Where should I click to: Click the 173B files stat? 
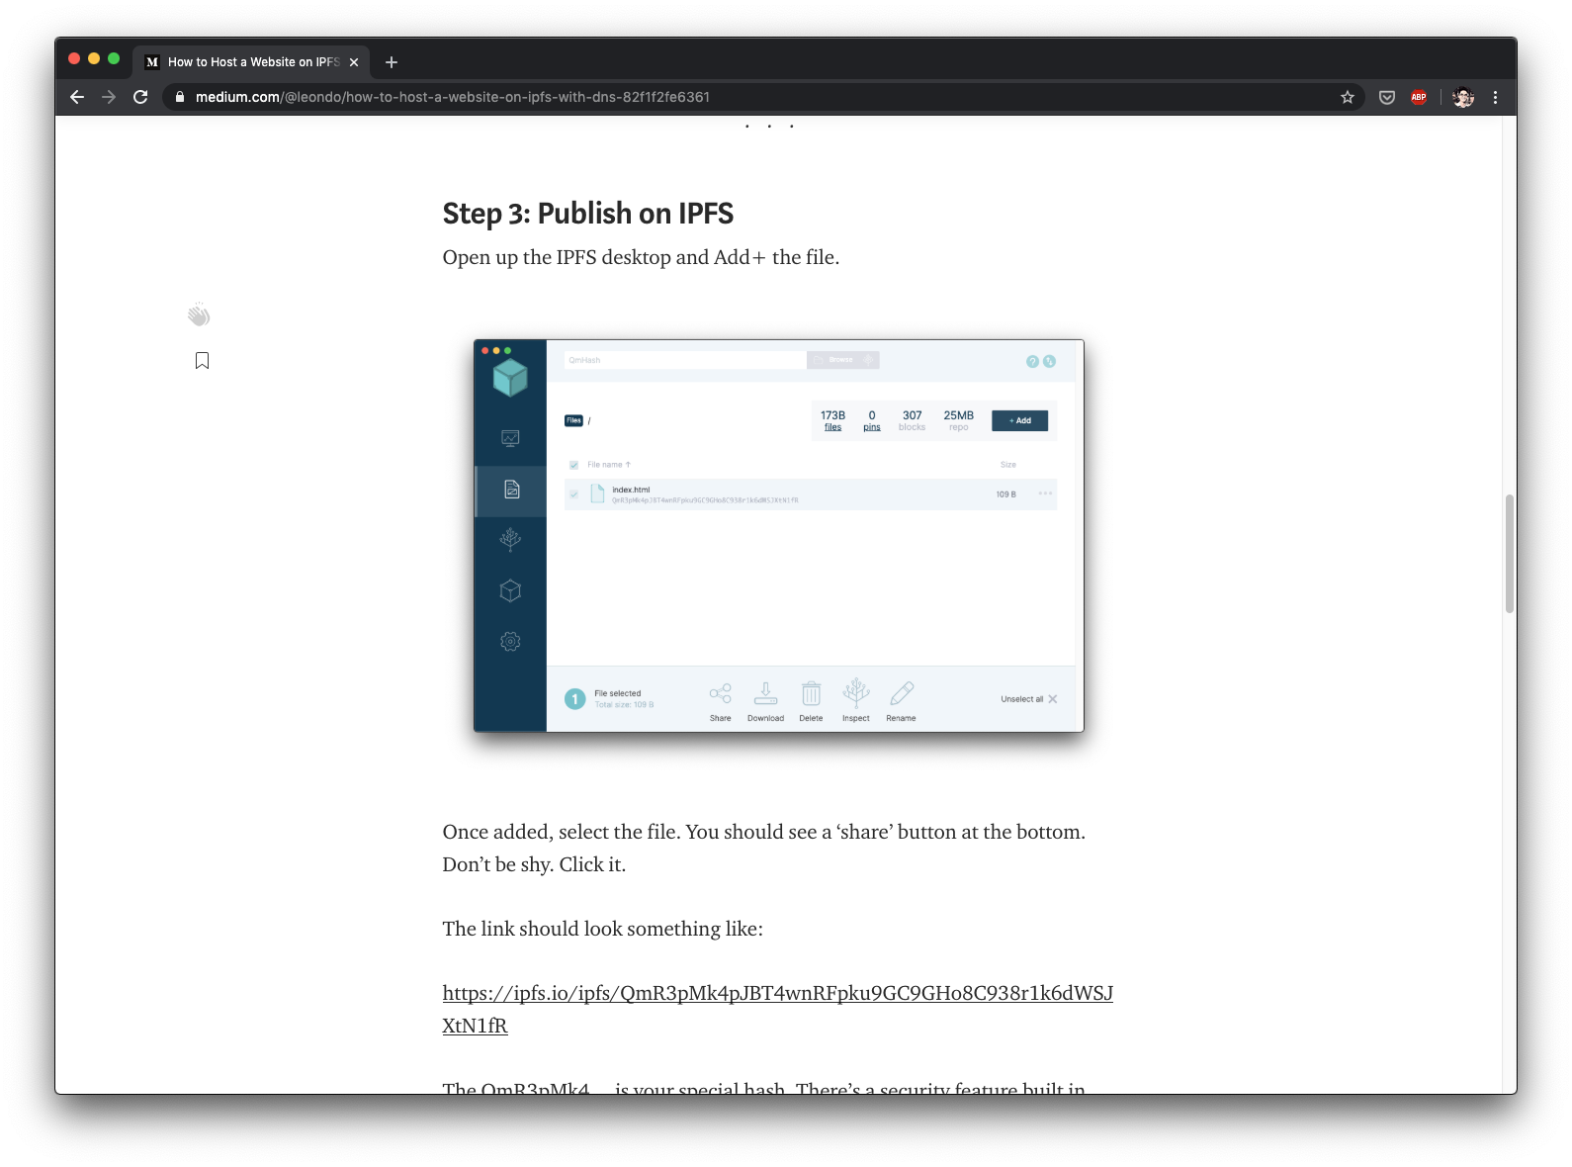832,420
